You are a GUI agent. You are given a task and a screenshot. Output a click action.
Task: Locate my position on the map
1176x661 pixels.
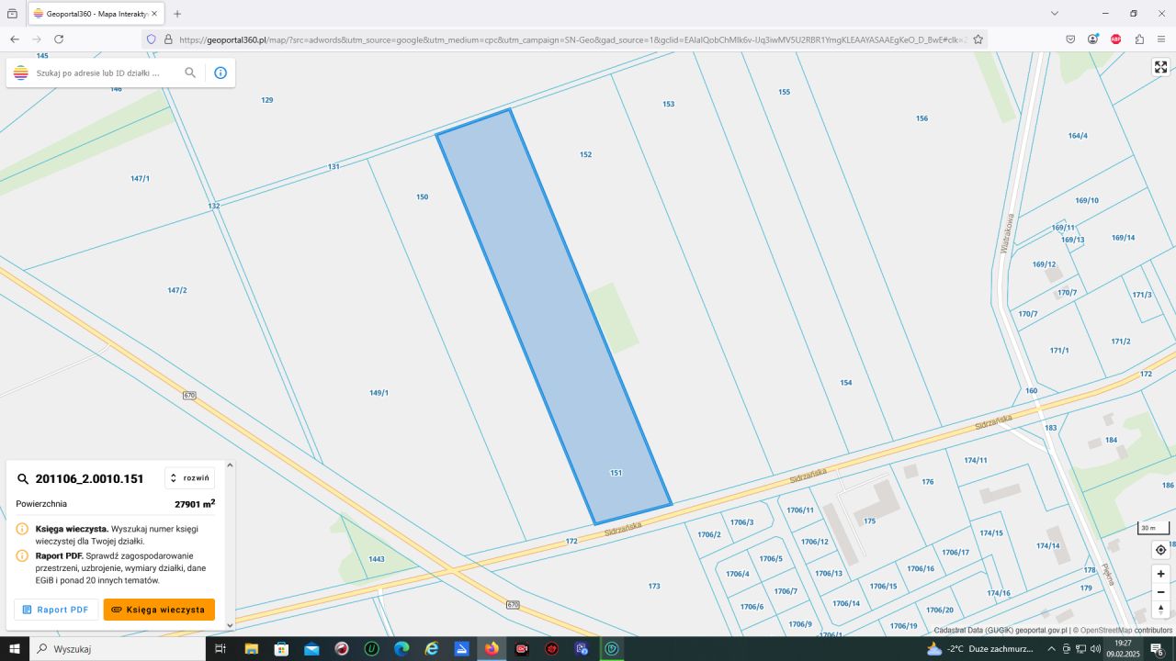coord(1160,550)
